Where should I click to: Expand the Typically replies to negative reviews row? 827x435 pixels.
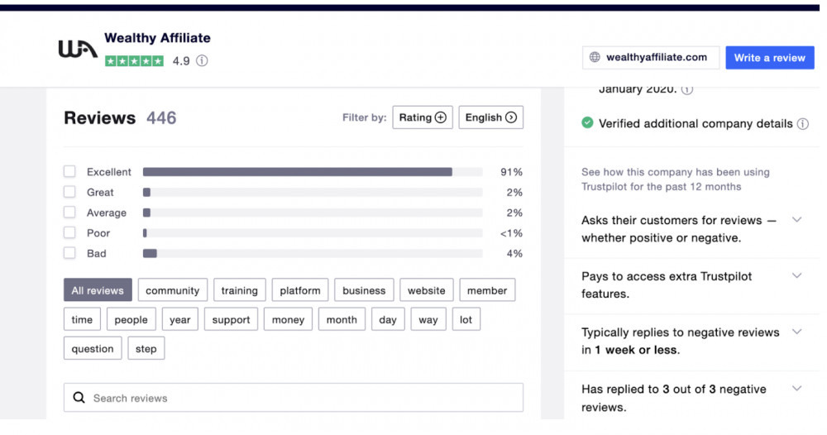point(797,332)
